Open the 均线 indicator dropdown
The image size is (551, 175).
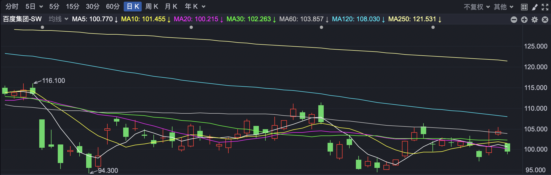pyautogui.click(x=58, y=19)
